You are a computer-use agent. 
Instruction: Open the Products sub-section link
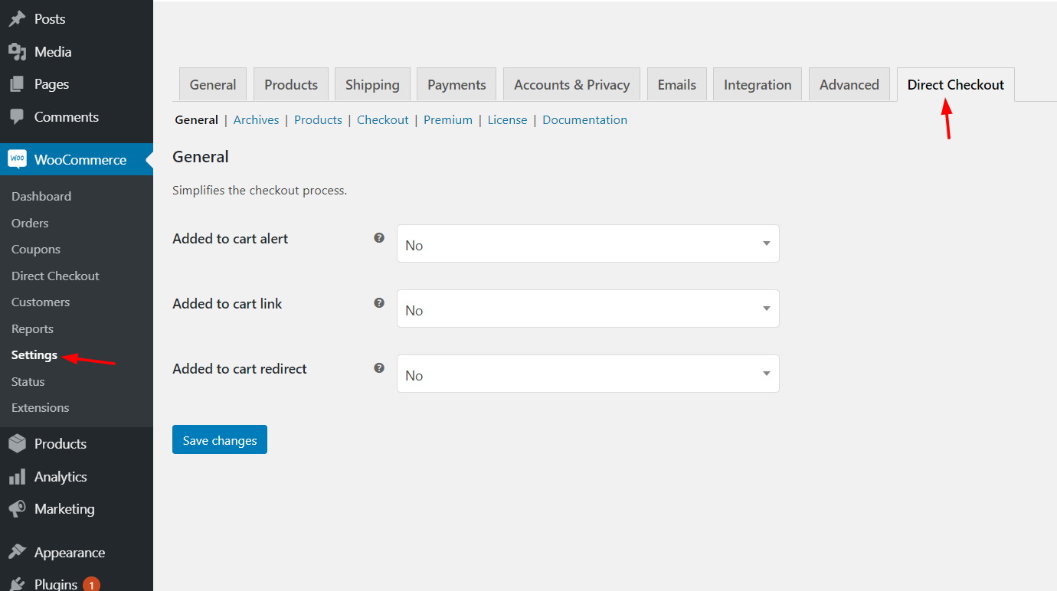[318, 120]
